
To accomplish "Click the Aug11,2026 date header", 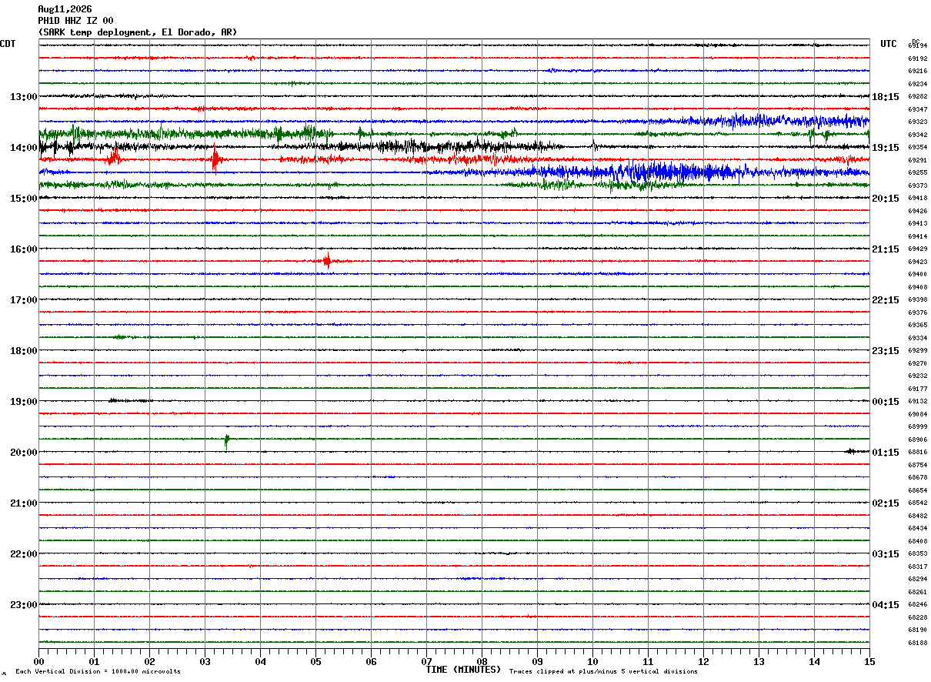I will tap(65, 9).
